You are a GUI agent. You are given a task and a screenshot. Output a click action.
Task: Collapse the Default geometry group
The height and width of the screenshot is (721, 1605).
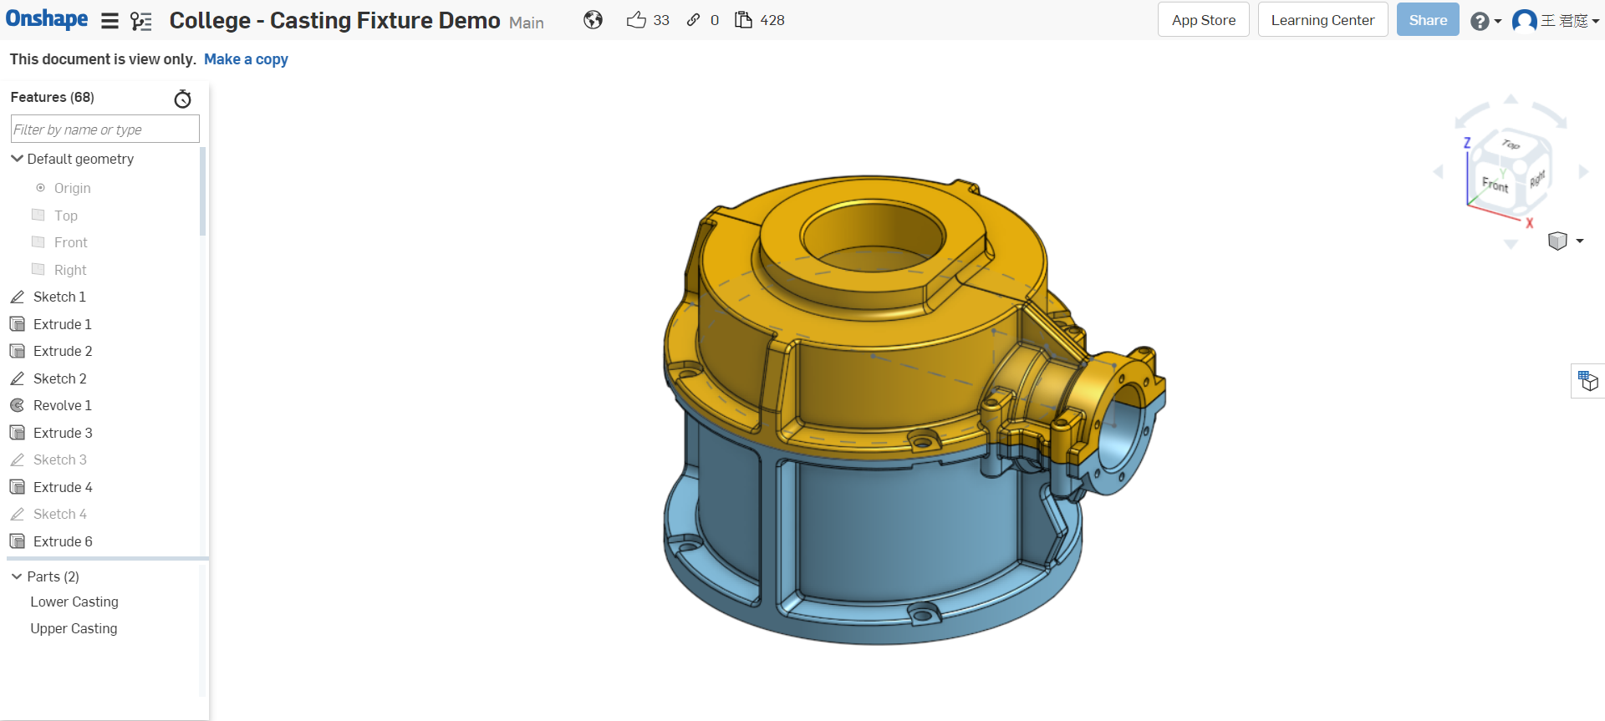[x=17, y=159]
